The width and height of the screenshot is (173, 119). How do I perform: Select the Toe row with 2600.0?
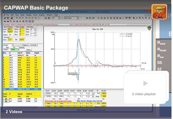[x=22, y=89]
